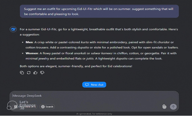Attach a file using the paperclip icon
This screenshot has height=116, width=192.
(164, 107)
